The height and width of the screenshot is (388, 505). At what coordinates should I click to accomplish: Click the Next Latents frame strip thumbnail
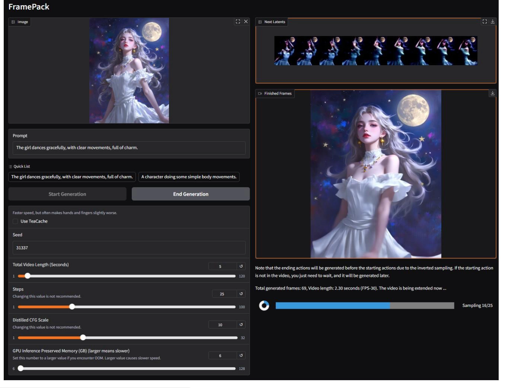tap(375, 51)
